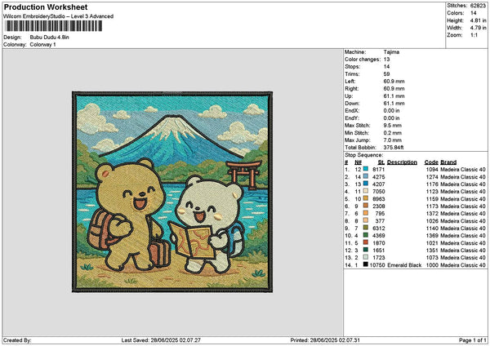The height and width of the screenshot is (346, 490).
Task: Select the EndX value 0.00 in
Action: pos(392,111)
